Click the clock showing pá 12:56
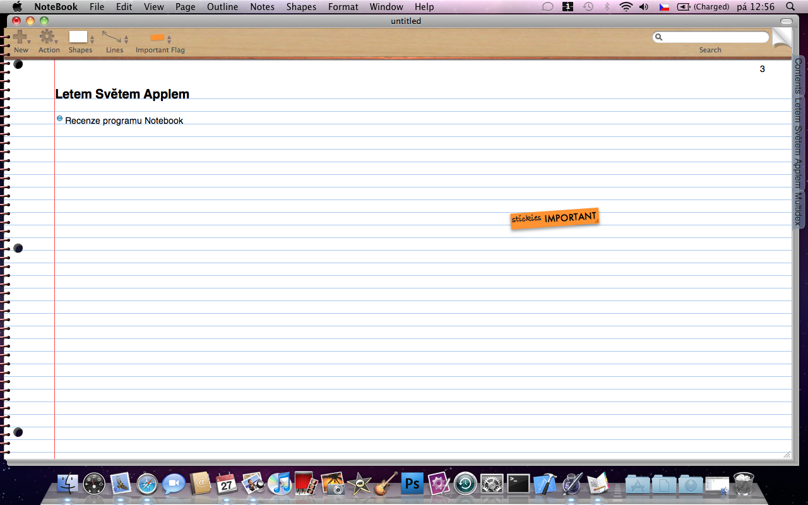The width and height of the screenshot is (808, 505). click(756, 7)
